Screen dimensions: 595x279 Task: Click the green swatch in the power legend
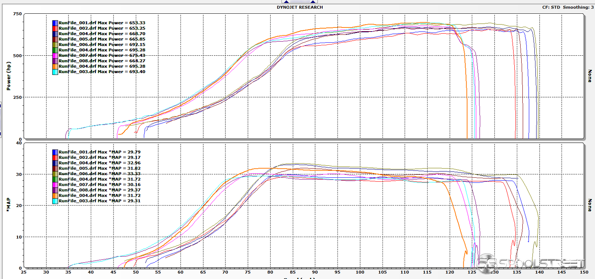[x=55, y=50]
